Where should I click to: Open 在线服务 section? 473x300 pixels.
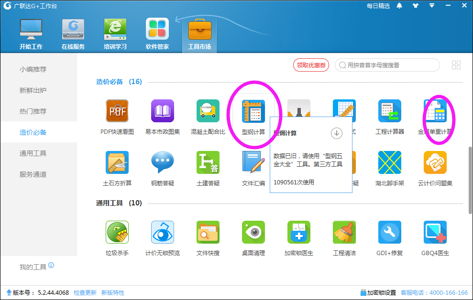pyautogui.click(x=73, y=34)
